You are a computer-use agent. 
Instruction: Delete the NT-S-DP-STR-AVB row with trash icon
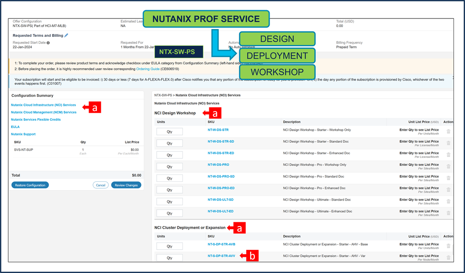pos(448,246)
